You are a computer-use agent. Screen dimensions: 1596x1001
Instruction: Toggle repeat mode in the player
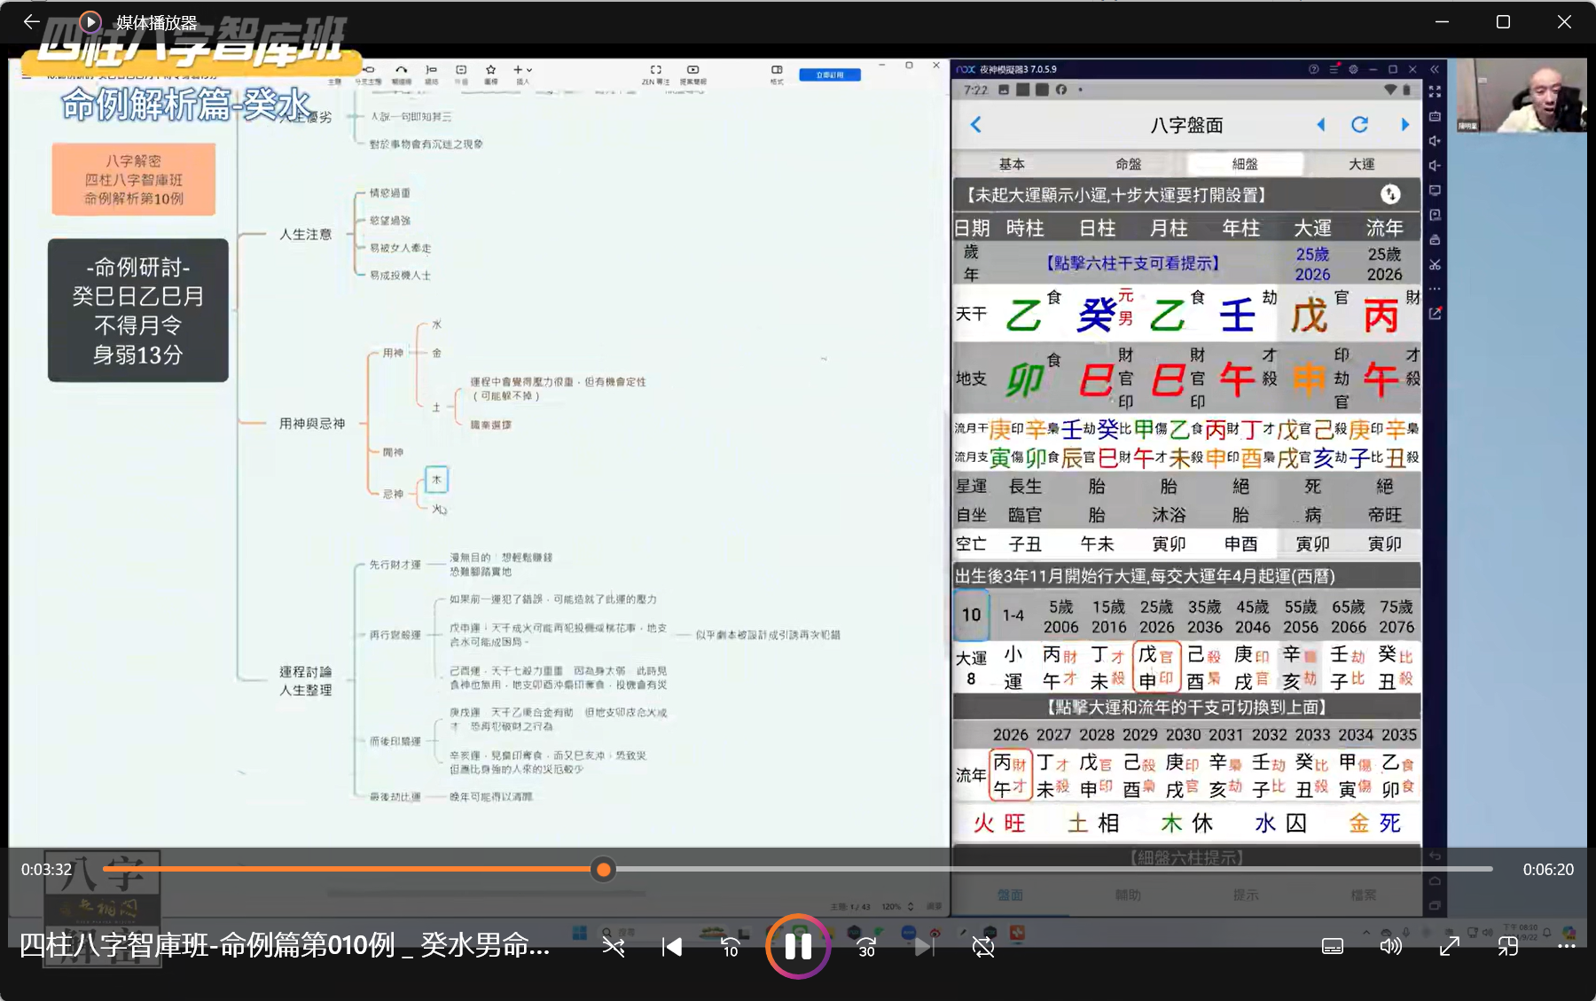tap(983, 947)
